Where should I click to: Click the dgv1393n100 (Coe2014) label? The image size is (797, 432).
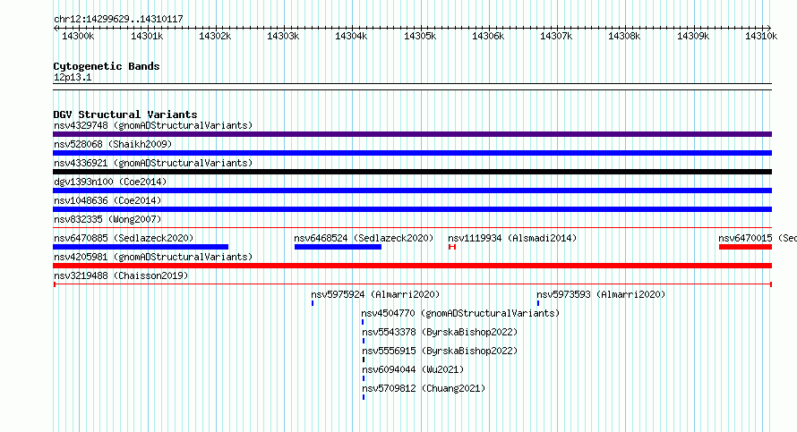[110, 182]
